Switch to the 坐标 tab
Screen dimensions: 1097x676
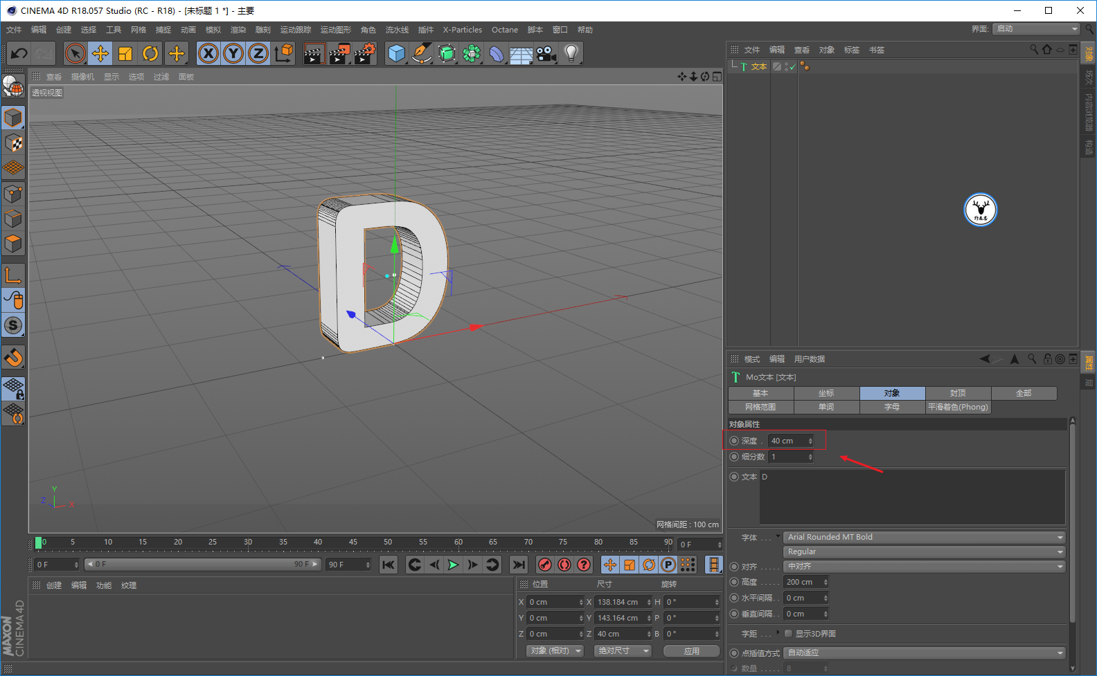coord(826,393)
